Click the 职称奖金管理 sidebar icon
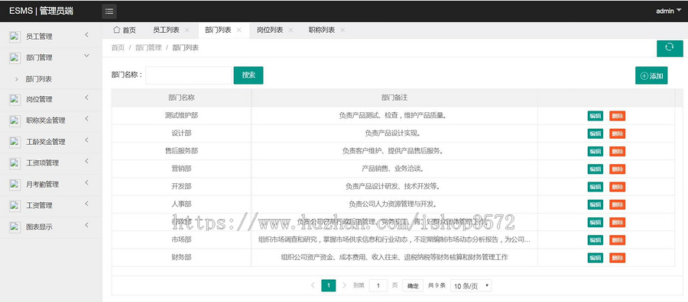This screenshot has width=688, height=302. pos(15,120)
